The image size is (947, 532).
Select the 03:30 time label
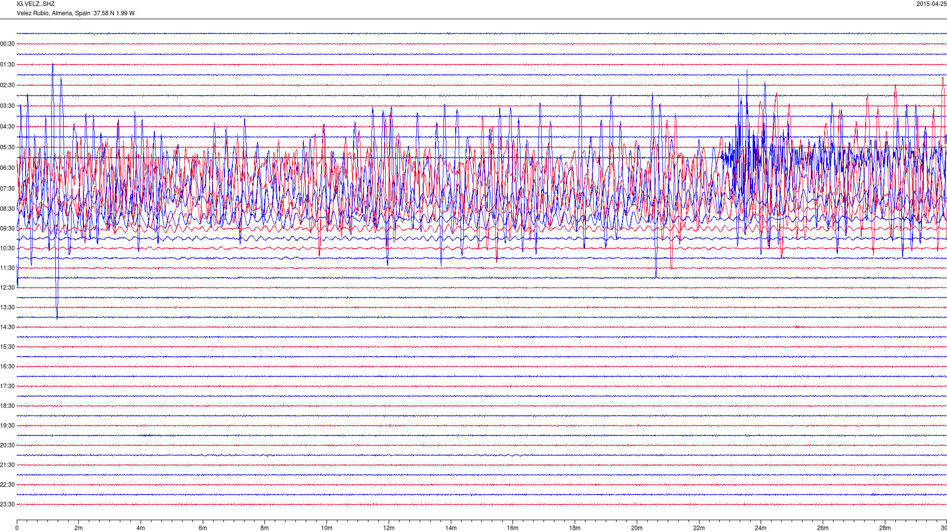[x=7, y=106]
